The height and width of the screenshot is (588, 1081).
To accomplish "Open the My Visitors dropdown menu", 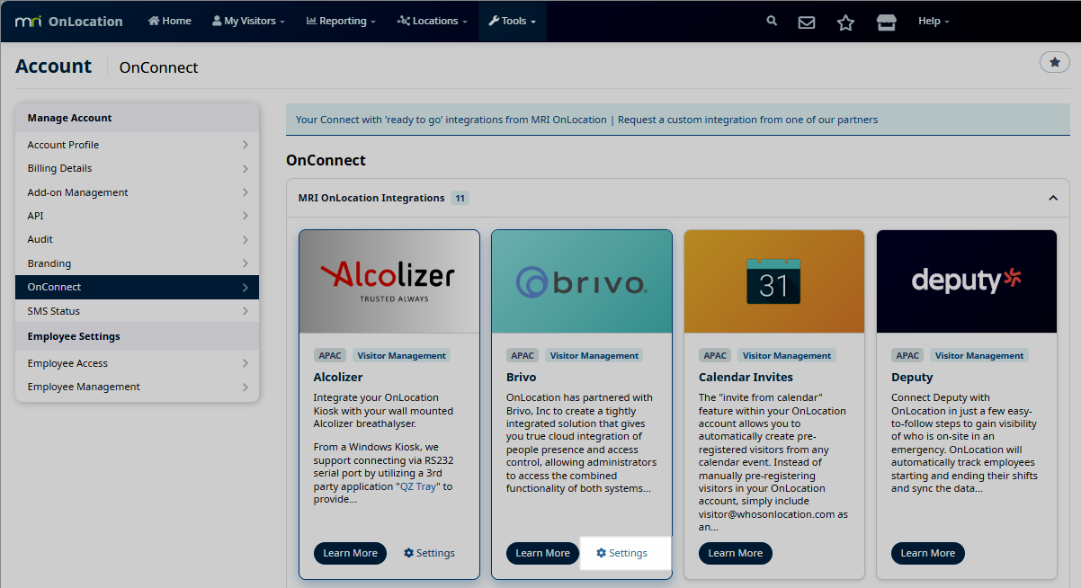I will [248, 21].
